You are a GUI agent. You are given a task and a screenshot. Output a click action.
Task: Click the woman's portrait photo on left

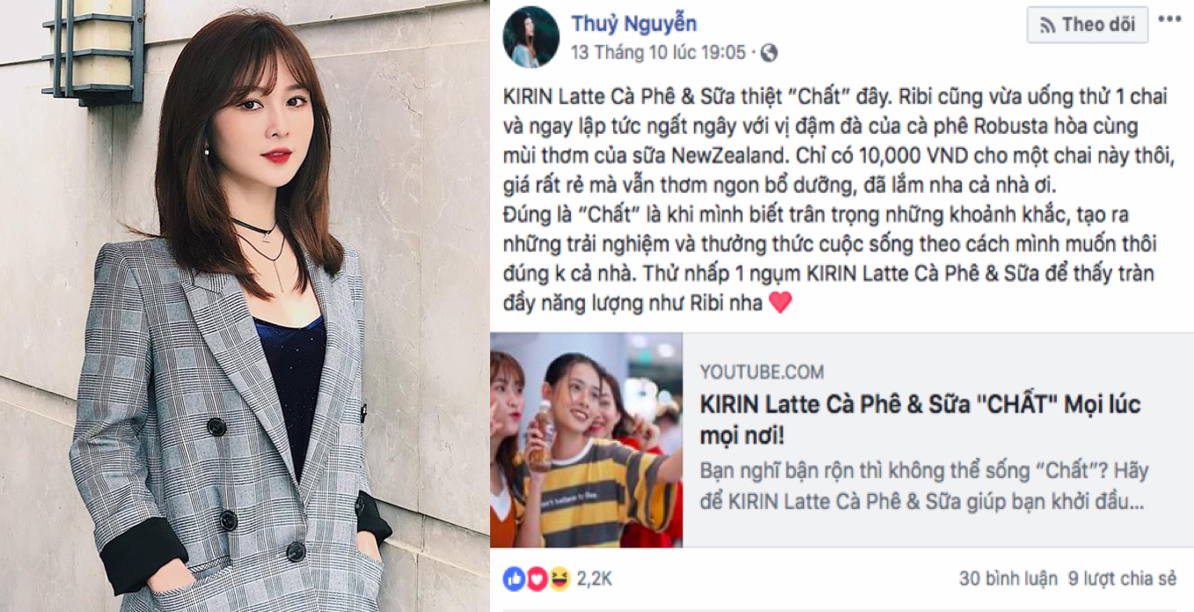pyautogui.click(x=245, y=306)
